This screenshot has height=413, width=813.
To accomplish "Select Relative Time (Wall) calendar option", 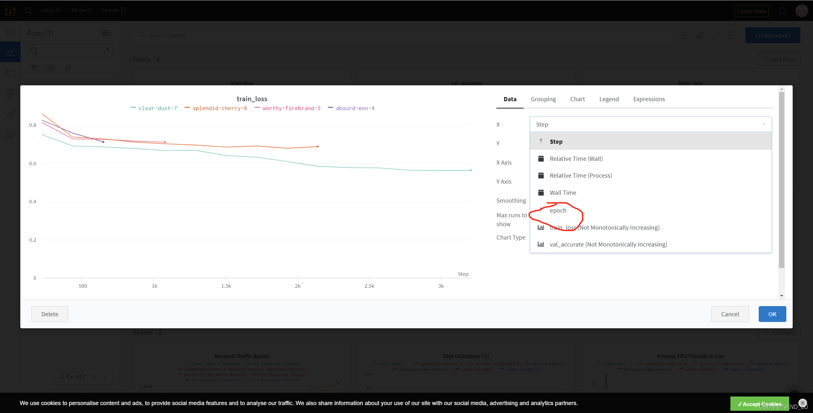I will [x=576, y=159].
